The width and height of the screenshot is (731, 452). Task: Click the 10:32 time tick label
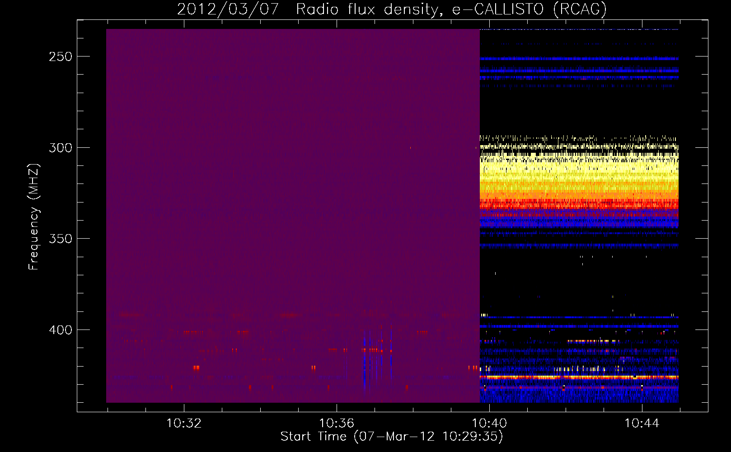[184, 424]
